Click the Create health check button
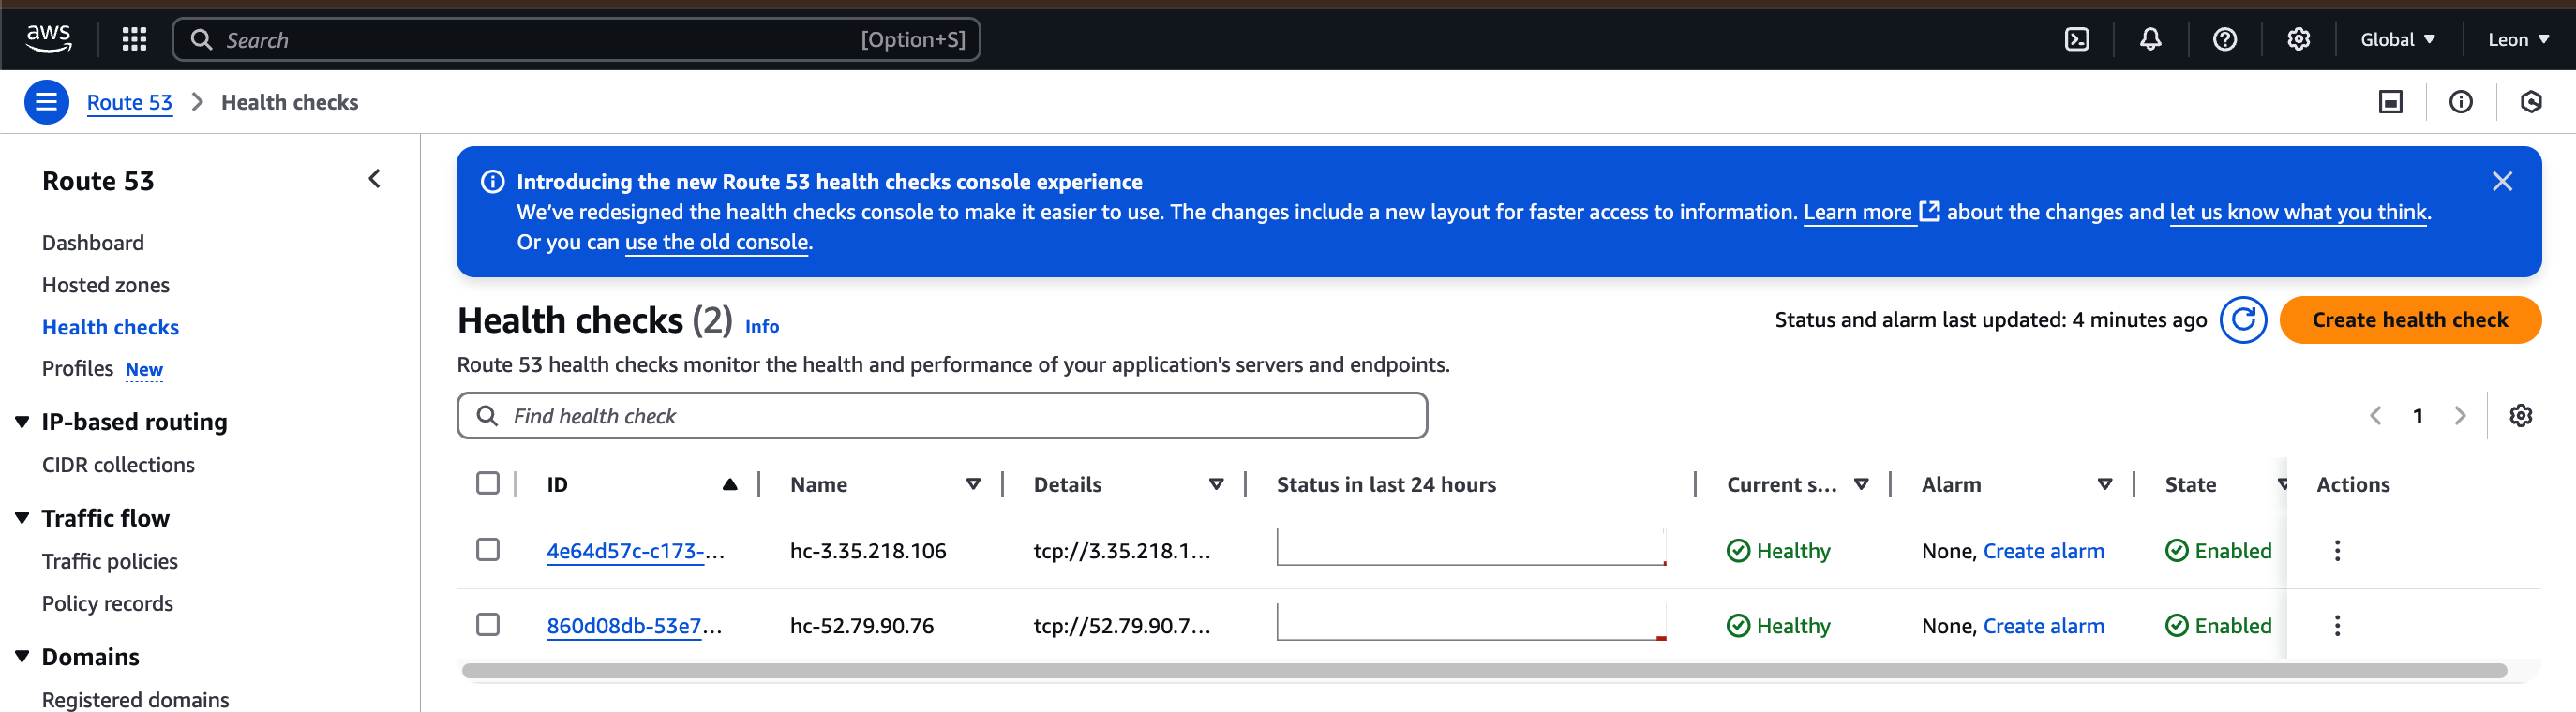The image size is (2576, 712). click(x=2409, y=320)
